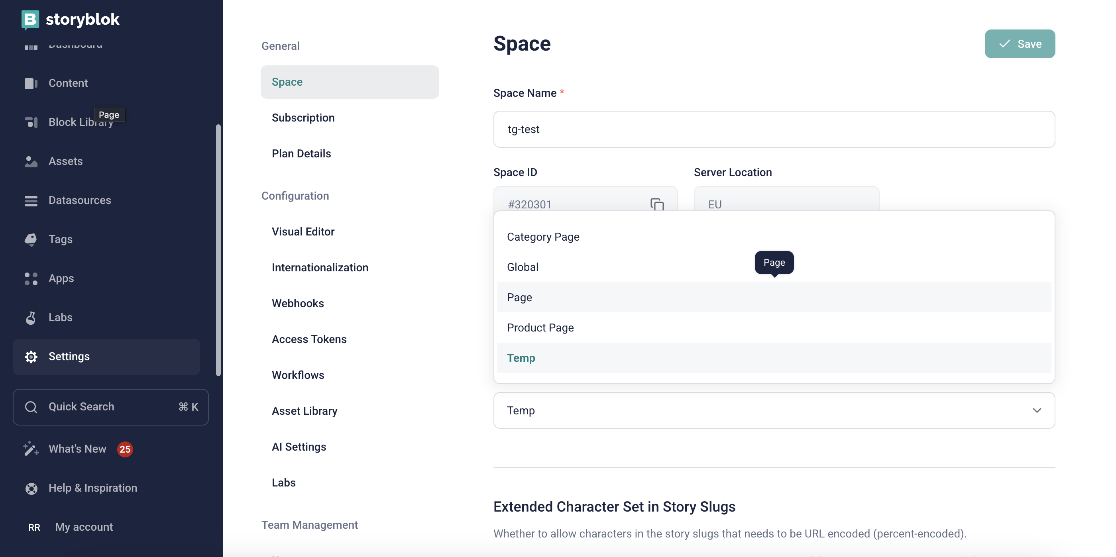Open Webhooks configuration settings

(x=298, y=304)
